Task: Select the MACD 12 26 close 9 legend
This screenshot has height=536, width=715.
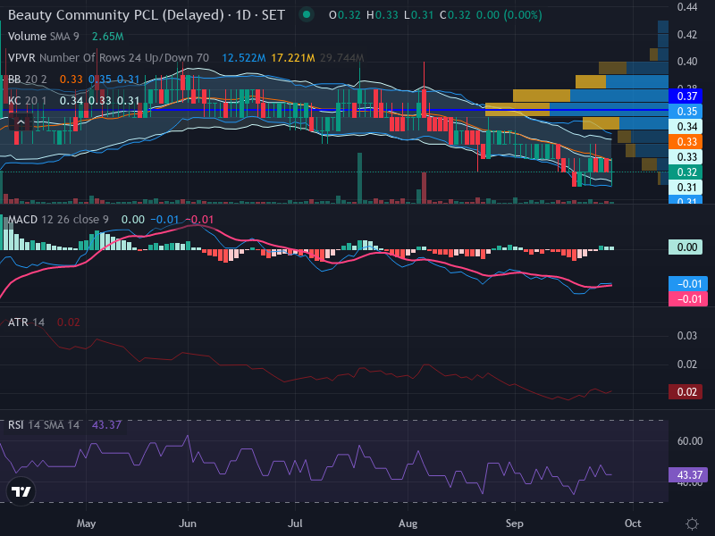Action: pos(58,220)
